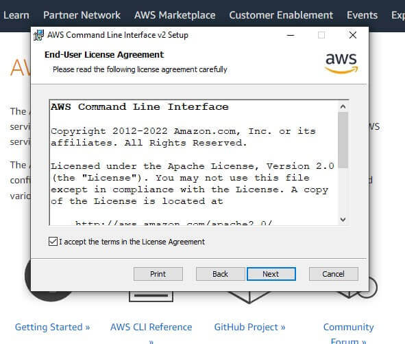Open the Customer Enablement menu
Screen dimensions: 405x344
pos(281,15)
